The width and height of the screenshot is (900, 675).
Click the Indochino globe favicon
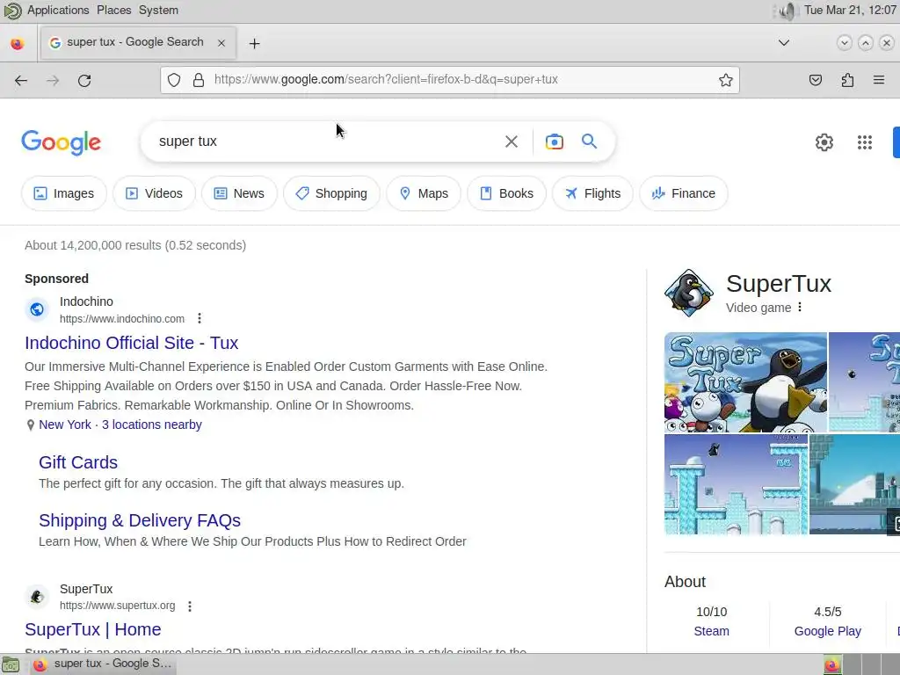(37, 309)
